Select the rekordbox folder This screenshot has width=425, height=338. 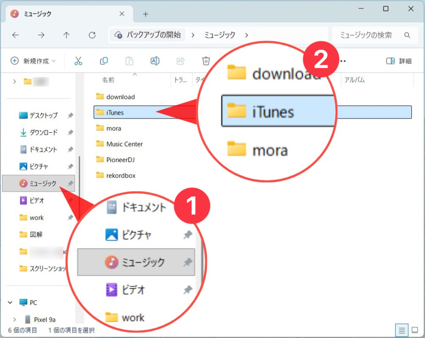pos(116,175)
